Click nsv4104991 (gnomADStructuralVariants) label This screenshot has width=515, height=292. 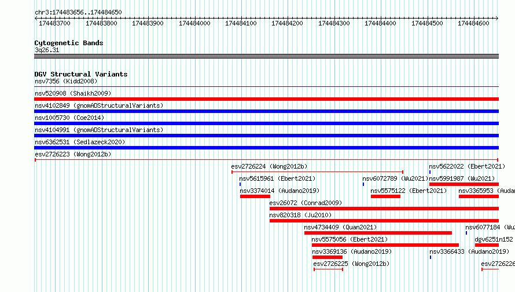point(99,130)
